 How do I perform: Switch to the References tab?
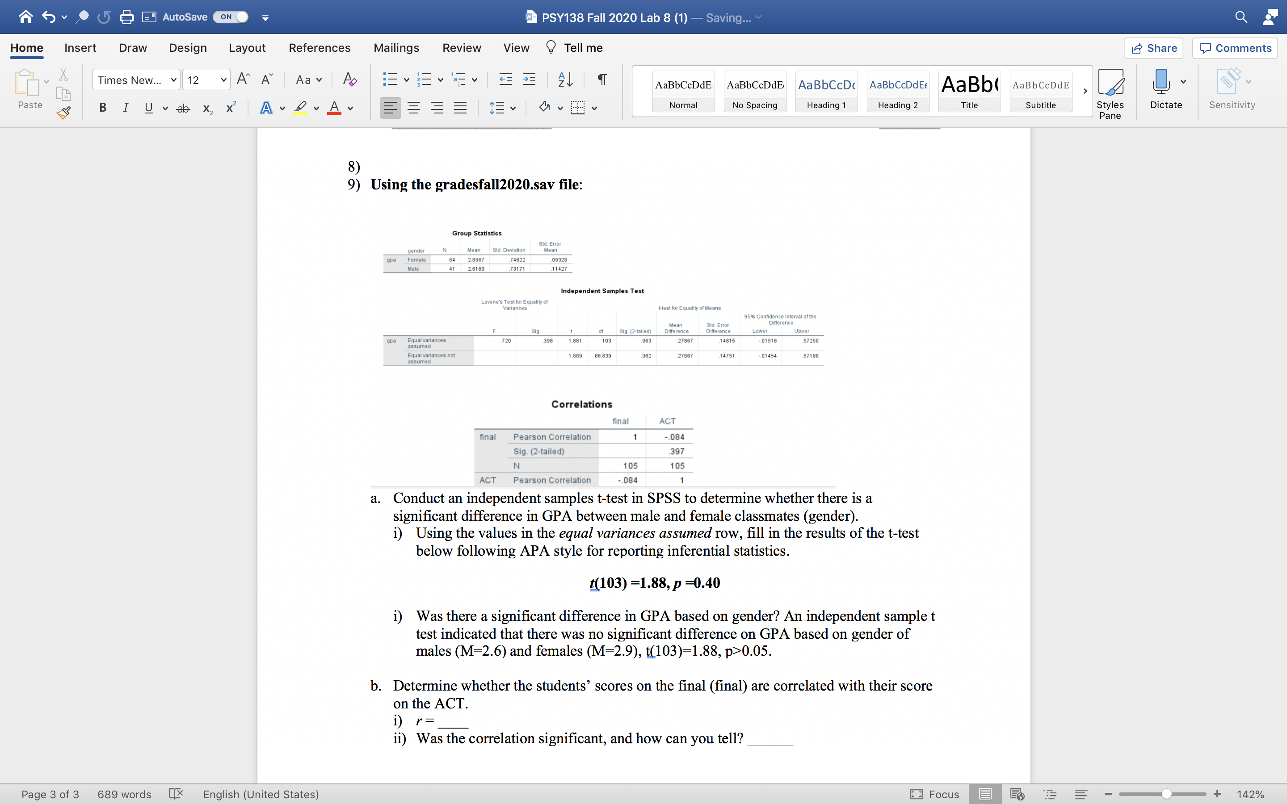click(319, 47)
